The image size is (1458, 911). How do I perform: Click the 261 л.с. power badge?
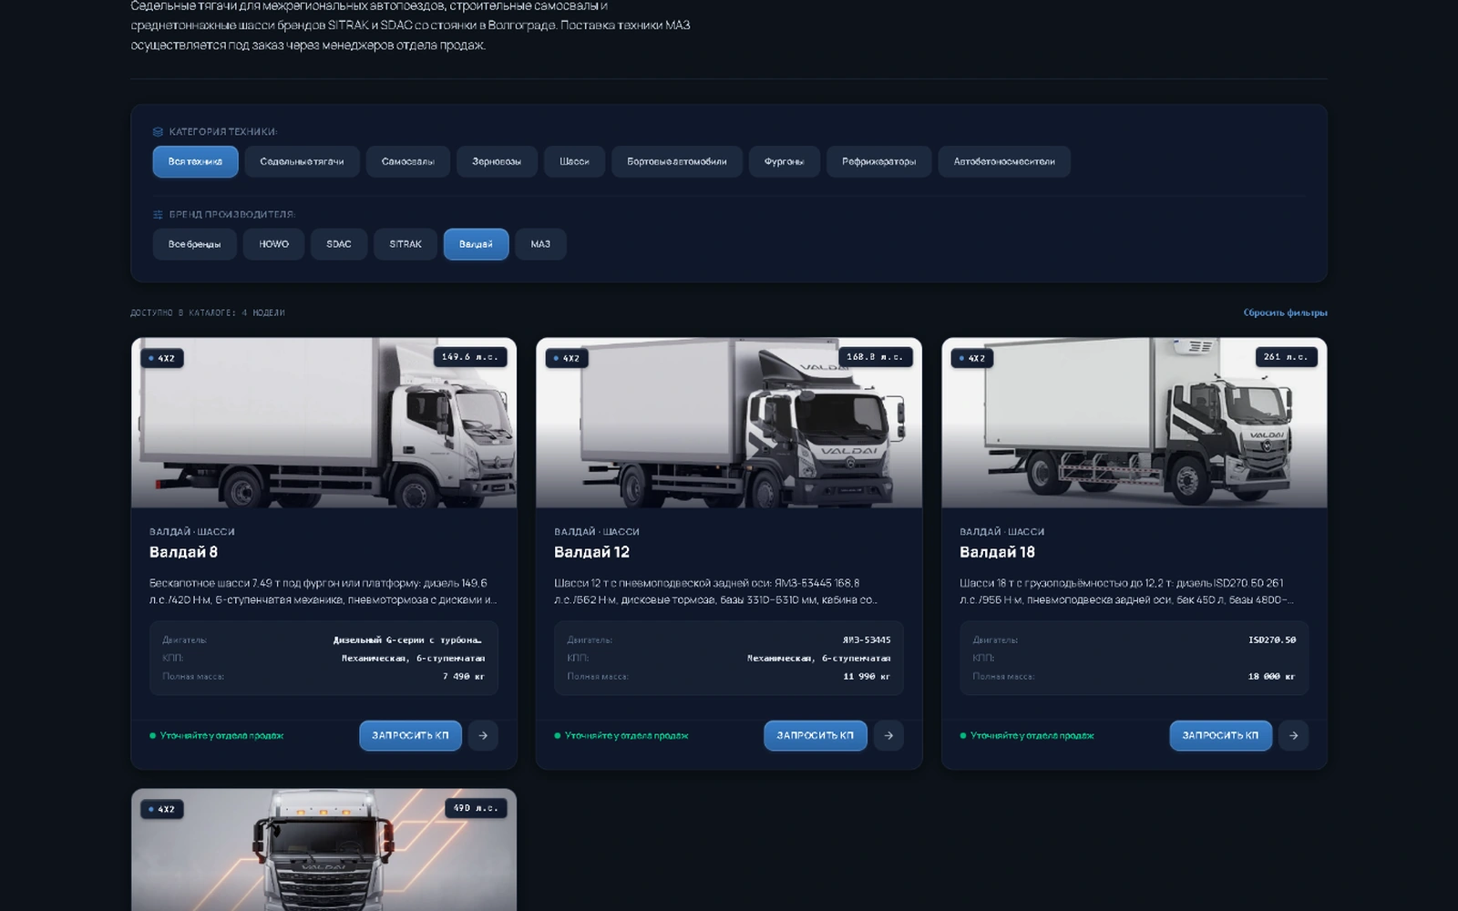coord(1285,357)
